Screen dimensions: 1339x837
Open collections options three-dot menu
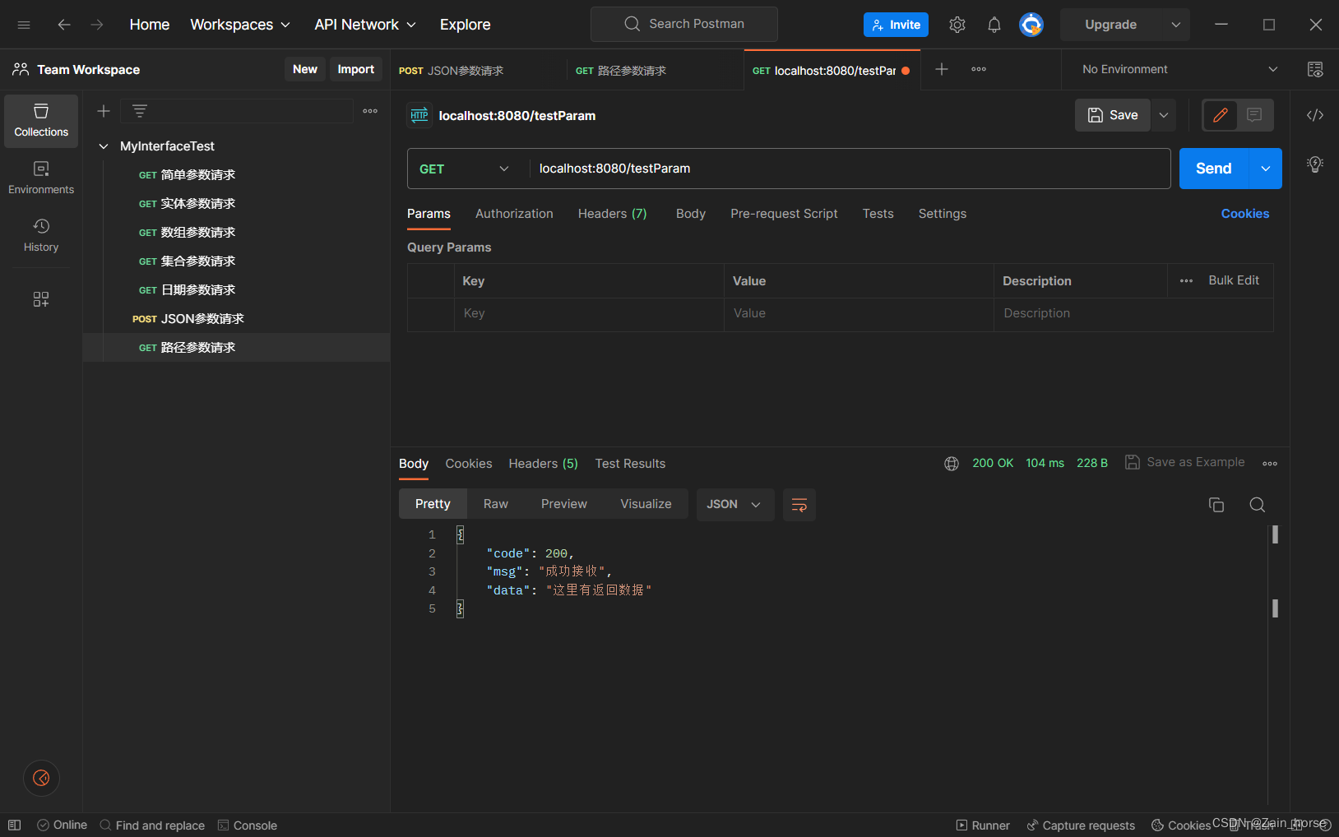point(370,111)
